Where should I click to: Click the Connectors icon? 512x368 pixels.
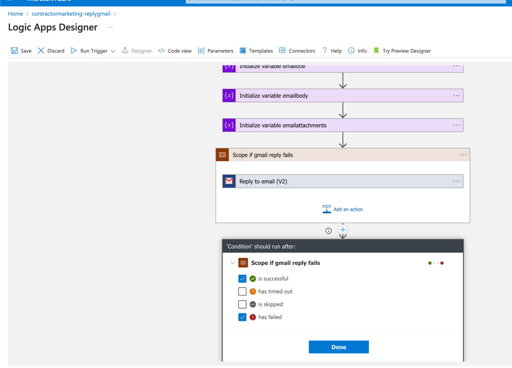pyautogui.click(x=282, y=50)
